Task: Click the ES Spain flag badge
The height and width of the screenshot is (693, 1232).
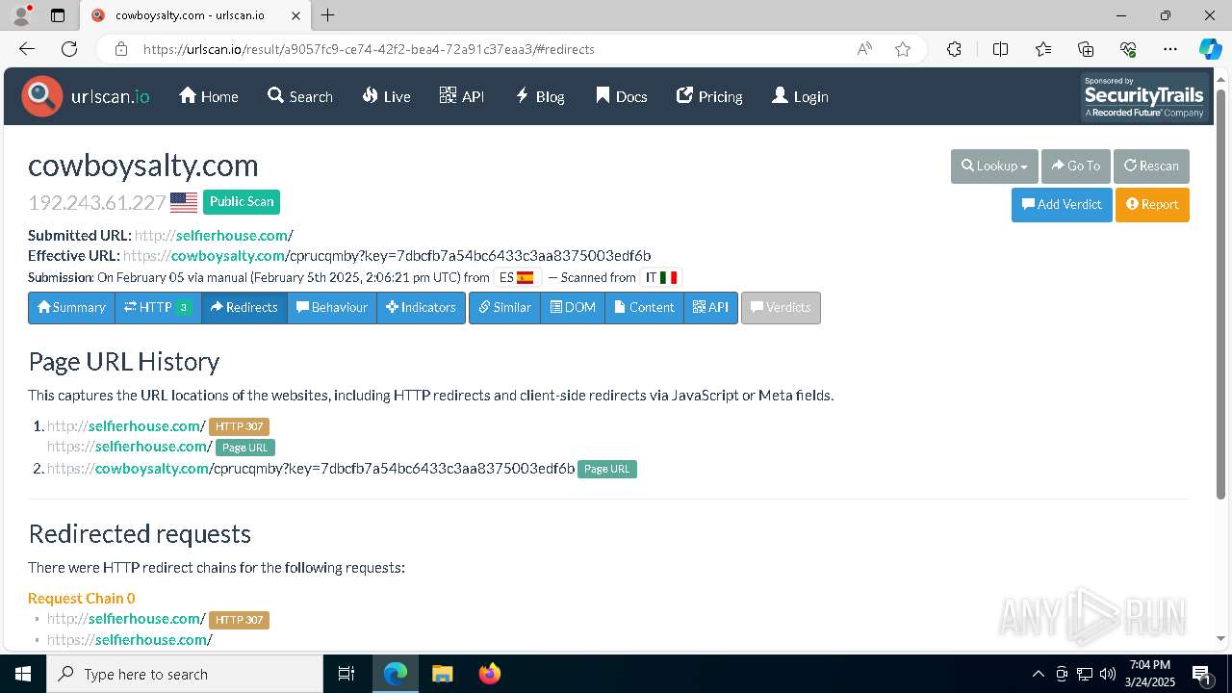Action: click(517, 277)
